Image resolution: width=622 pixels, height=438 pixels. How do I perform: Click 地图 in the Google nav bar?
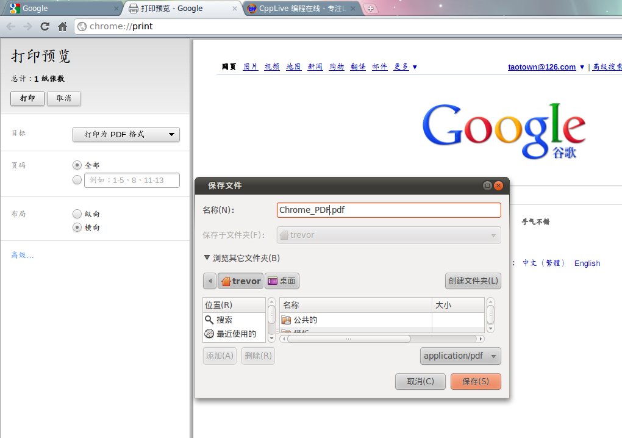(x=293, y=66)
